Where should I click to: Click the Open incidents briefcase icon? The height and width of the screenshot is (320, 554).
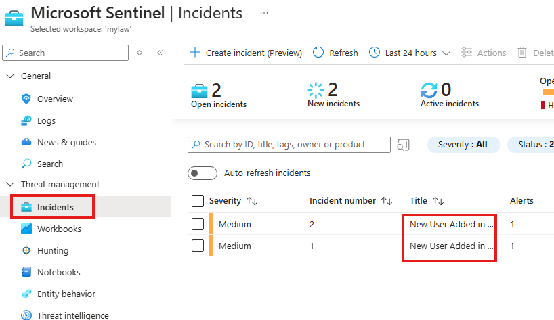pos(199,91)
